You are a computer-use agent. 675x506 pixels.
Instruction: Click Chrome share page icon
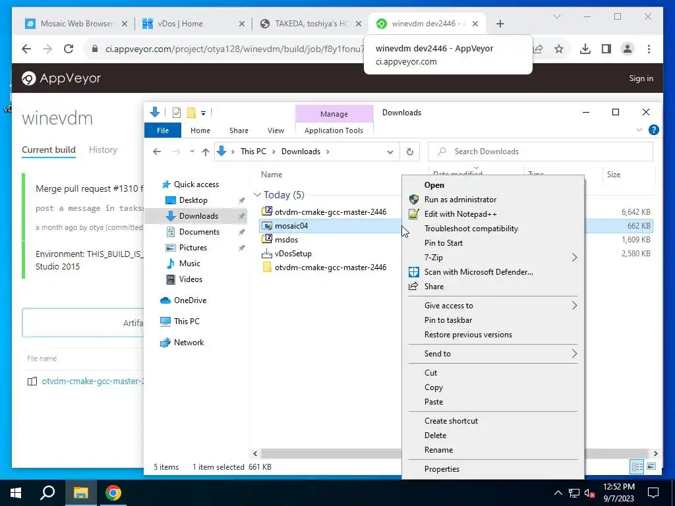(539, 49)
